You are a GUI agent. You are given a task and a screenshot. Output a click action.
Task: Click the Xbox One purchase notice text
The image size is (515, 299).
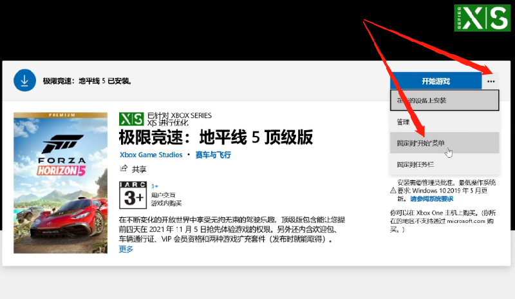pyautogui.click(x=443, y=221)
